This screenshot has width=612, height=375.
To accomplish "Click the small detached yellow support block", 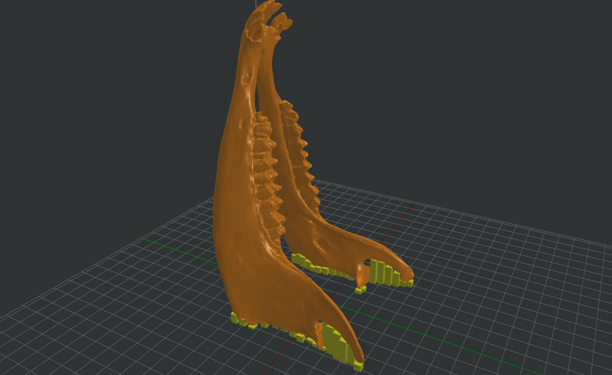I will (360, 290).
